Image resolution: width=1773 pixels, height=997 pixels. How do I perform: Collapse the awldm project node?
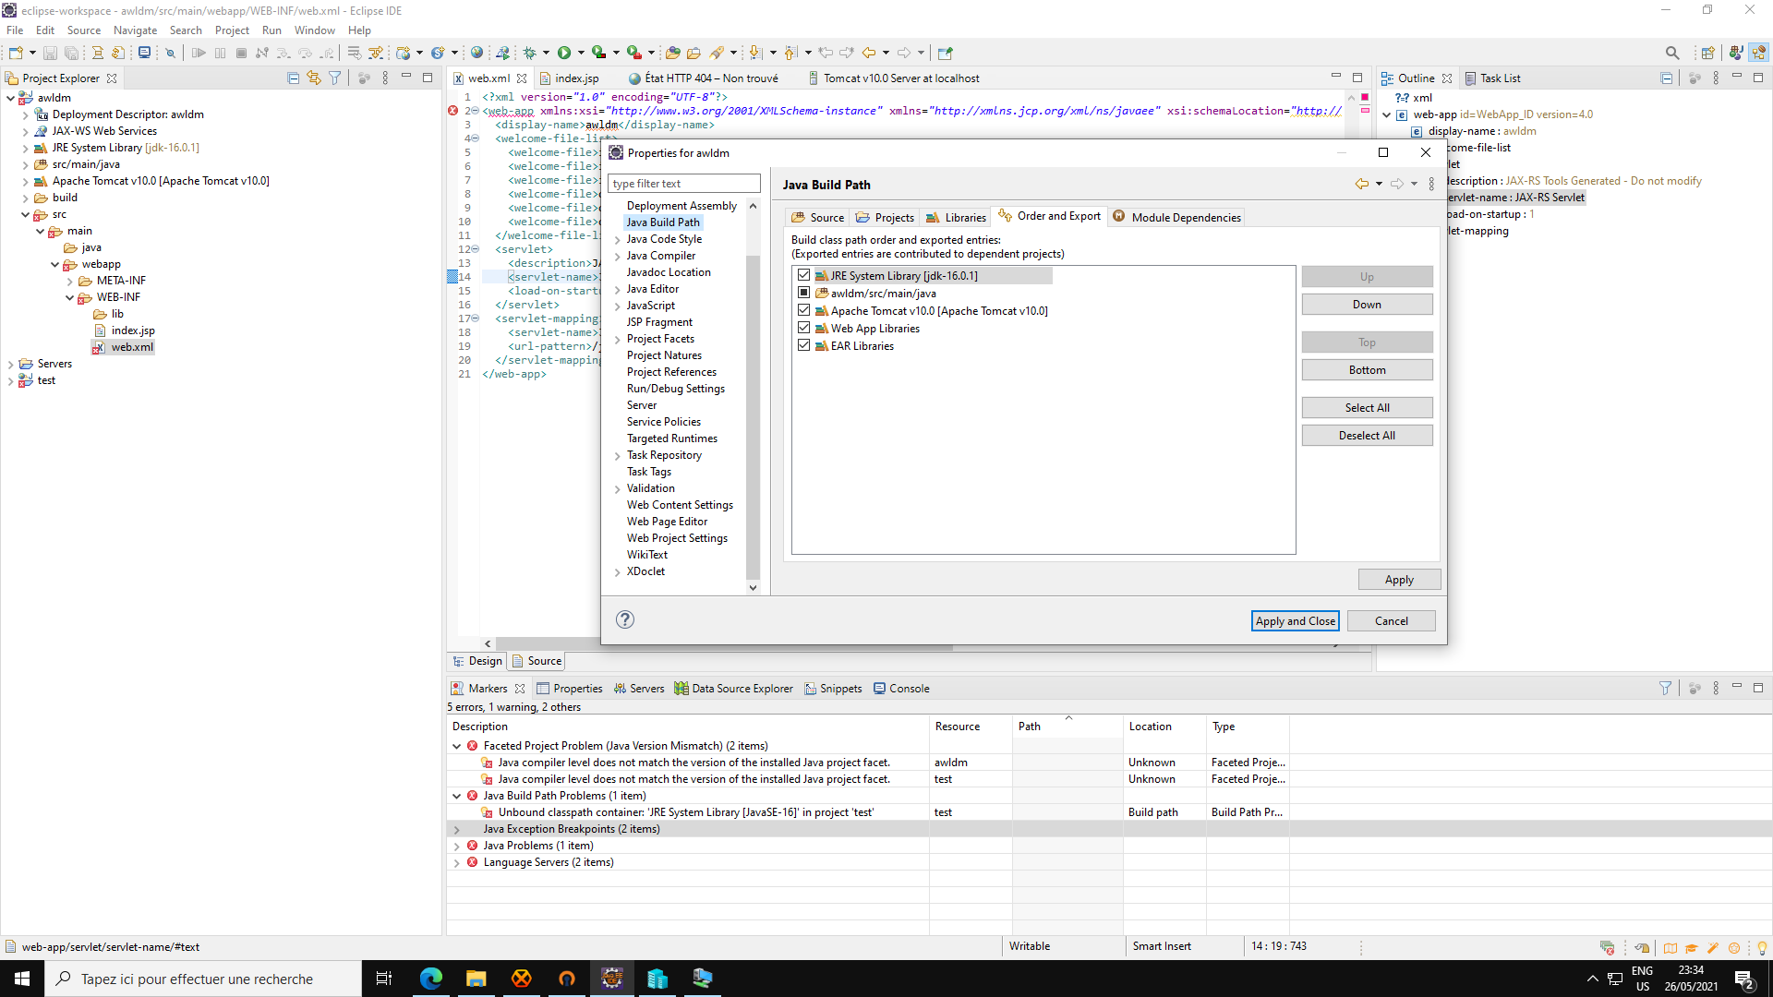tap(10, 98)
